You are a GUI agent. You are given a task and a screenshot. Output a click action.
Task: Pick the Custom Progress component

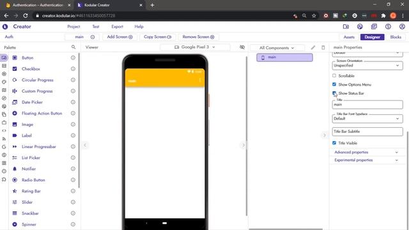click(37, 91)
